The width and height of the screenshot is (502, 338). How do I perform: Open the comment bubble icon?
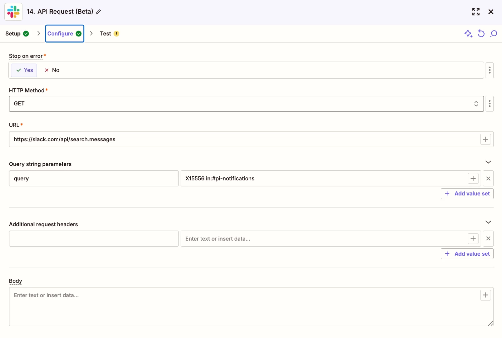[x=494, y=33]
